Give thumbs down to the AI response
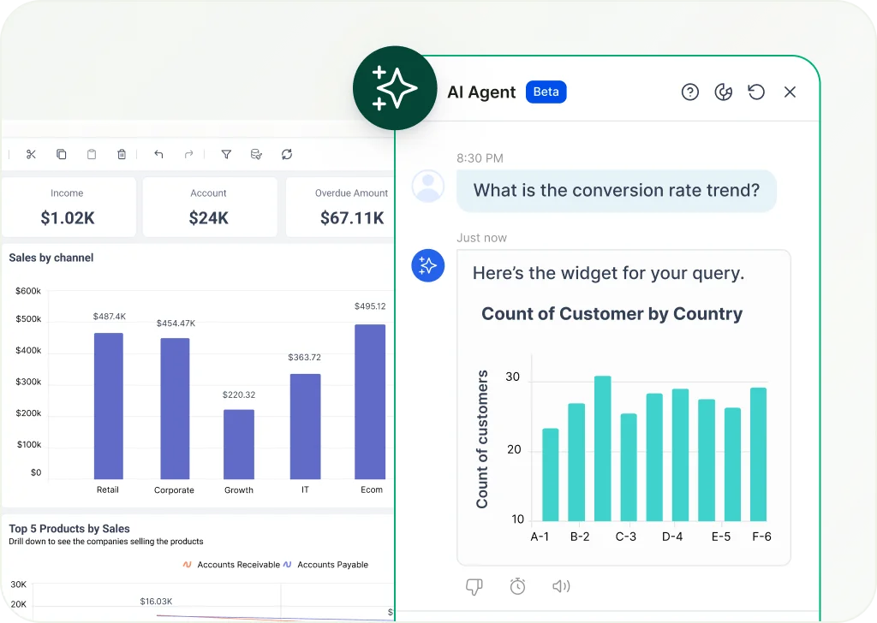877x623 pixels. (474, 586)
